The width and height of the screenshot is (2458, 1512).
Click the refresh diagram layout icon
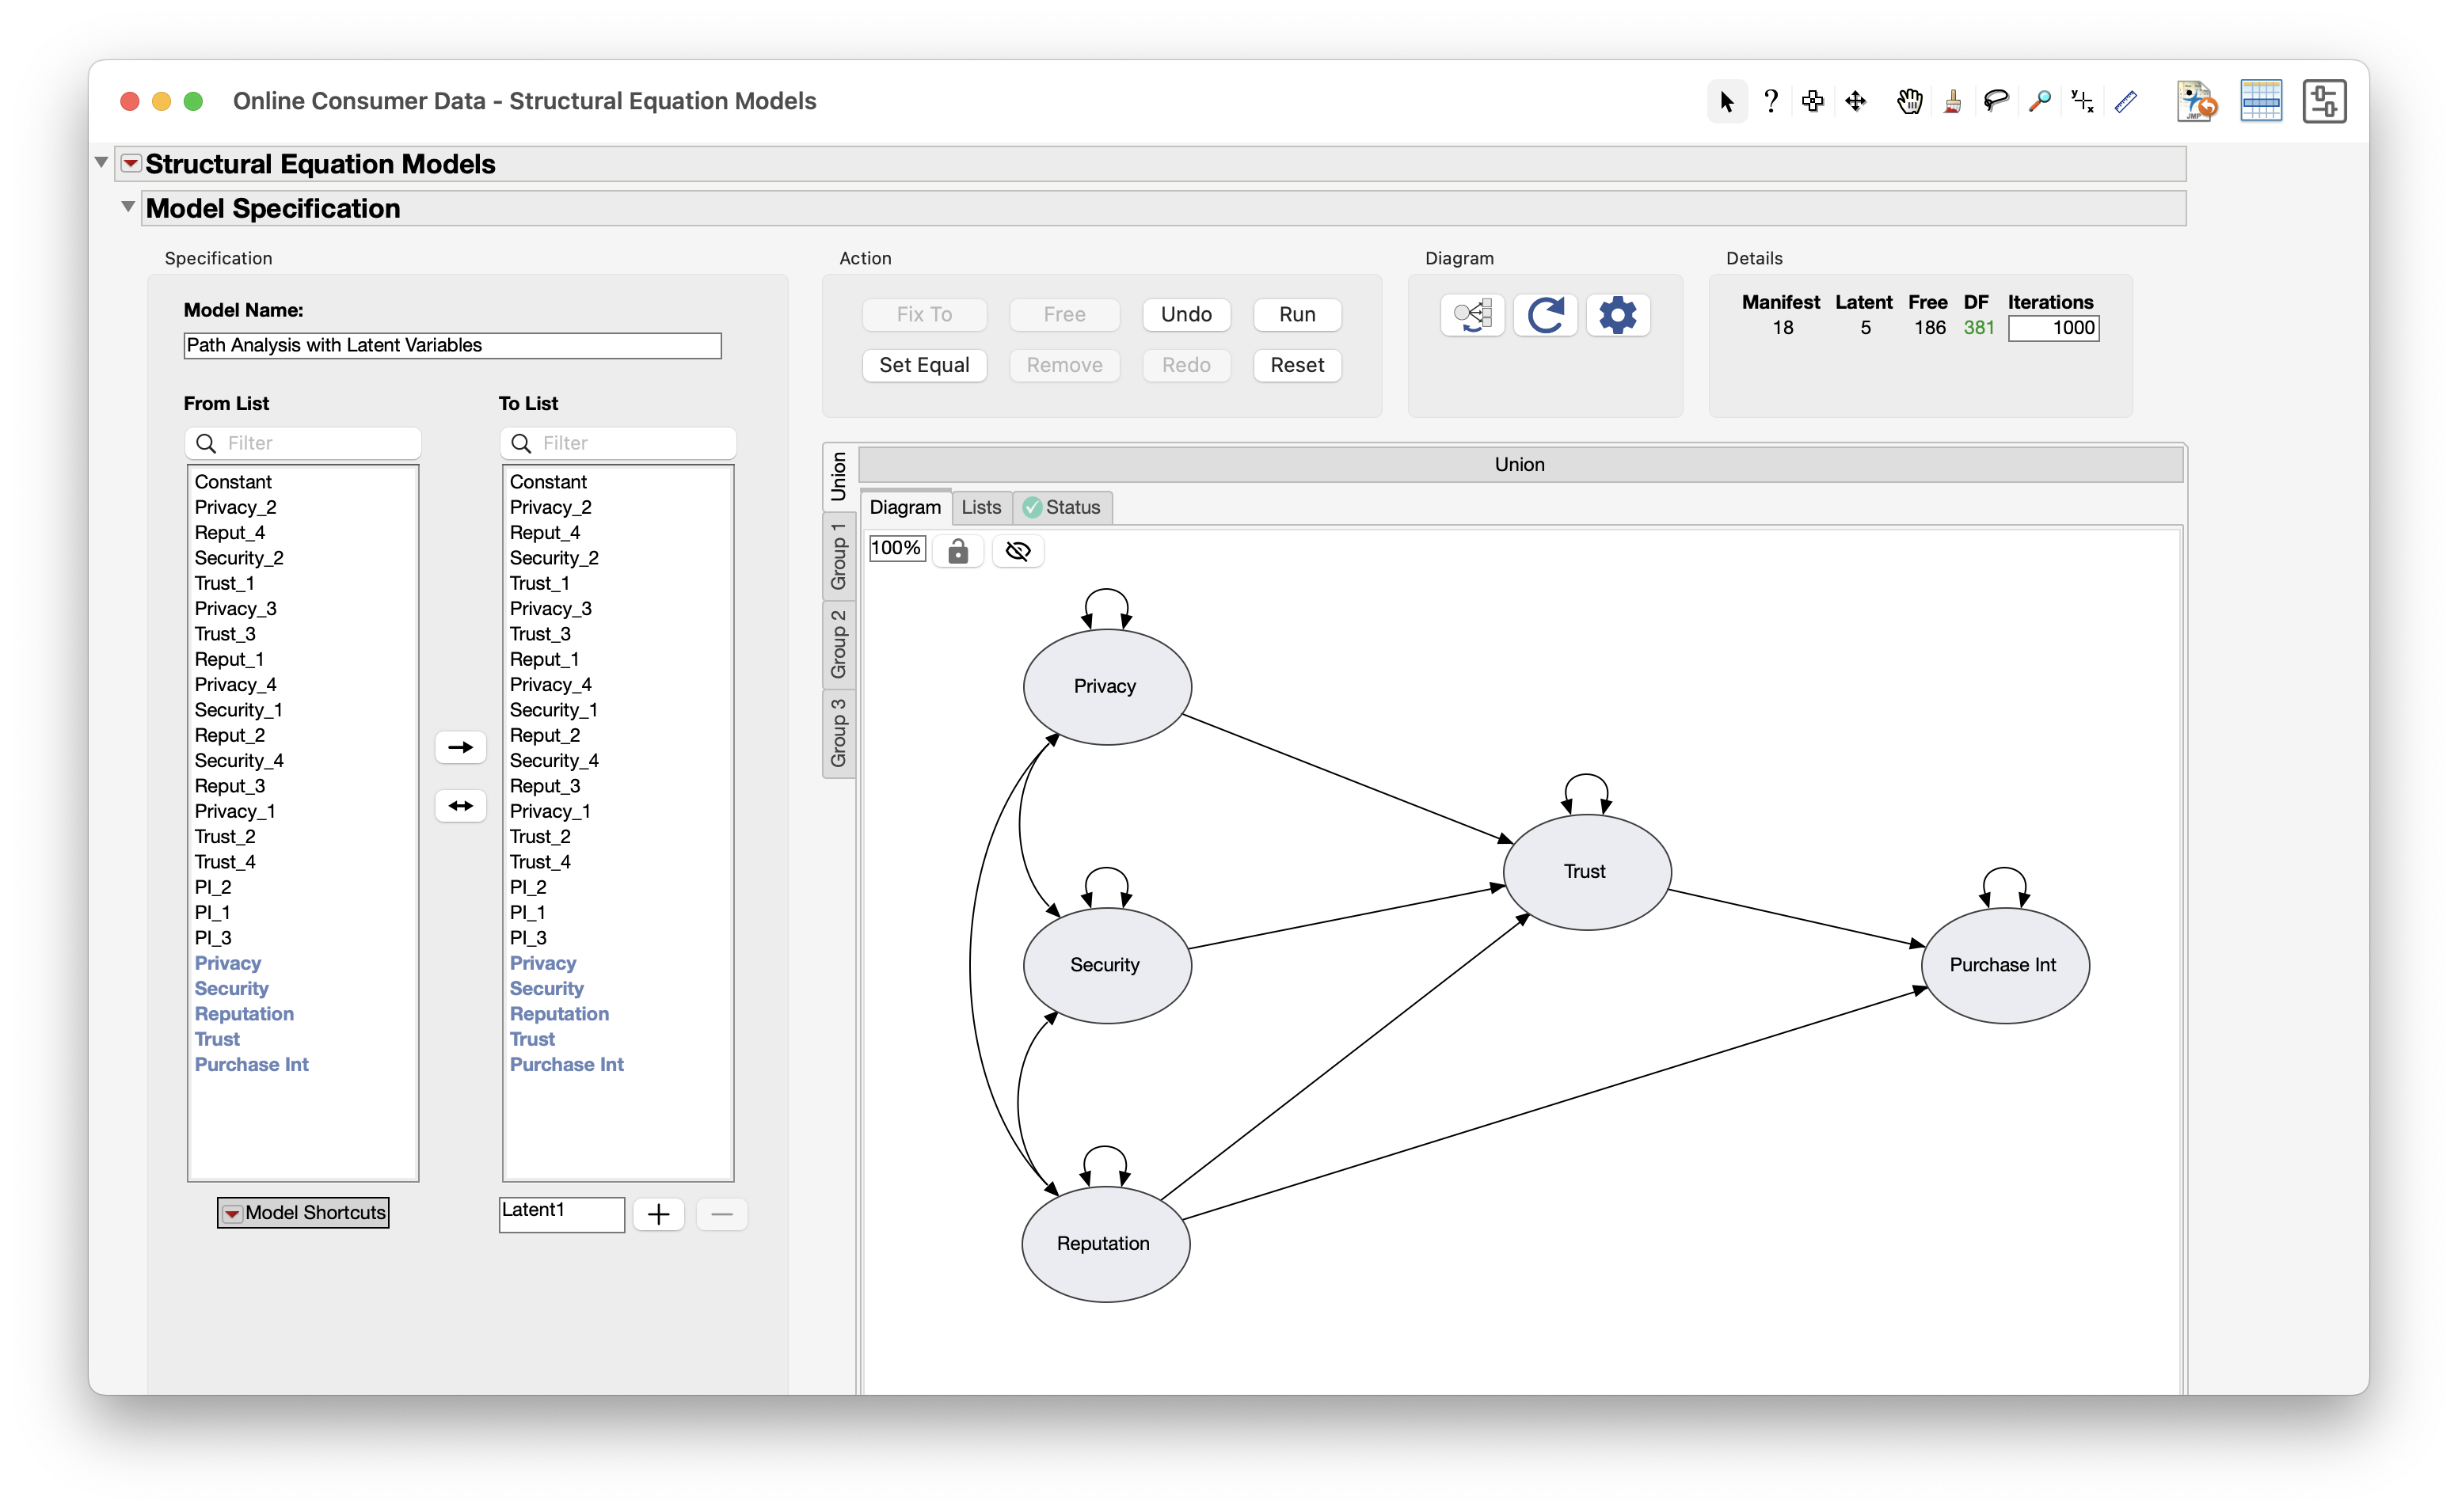coord(1545,315)
